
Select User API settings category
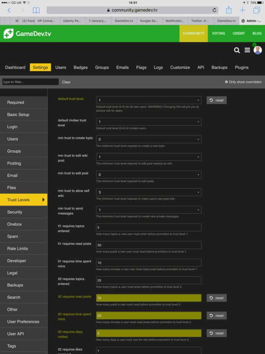pyautogui.click(x=24, y=334)
